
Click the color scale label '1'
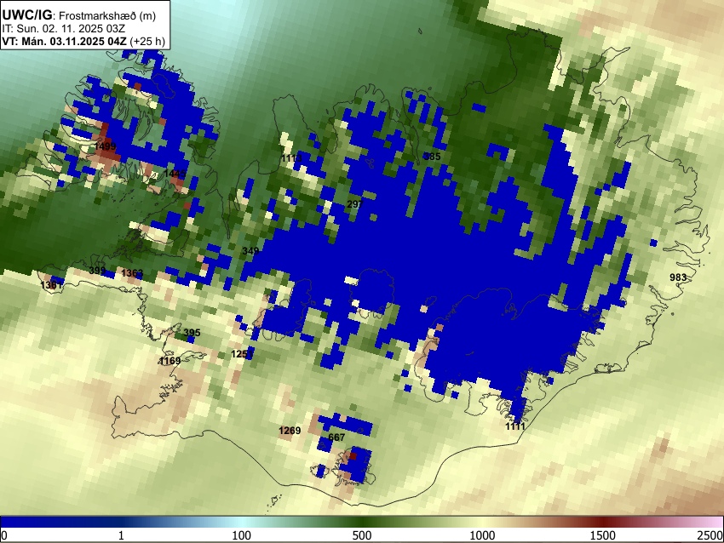coord(121,535)
